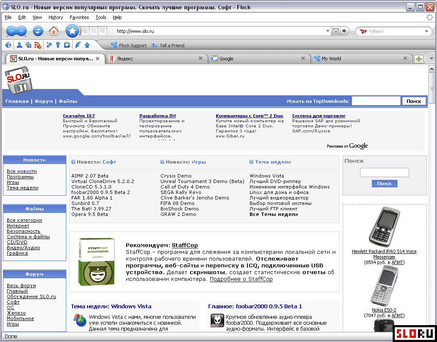Open a new tab with green plus
The height and width of the screenshot is (342, 437).
(x=418, y=59)
